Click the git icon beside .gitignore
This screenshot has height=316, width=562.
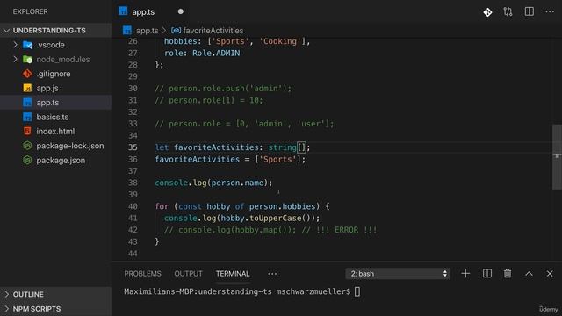point(27,74)
